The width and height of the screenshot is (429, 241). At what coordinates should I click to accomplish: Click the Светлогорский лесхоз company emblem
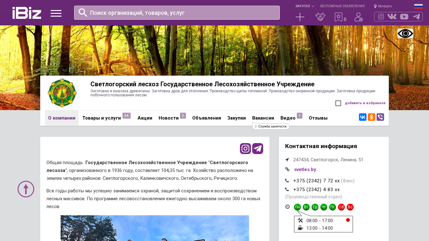coord(62,93)
